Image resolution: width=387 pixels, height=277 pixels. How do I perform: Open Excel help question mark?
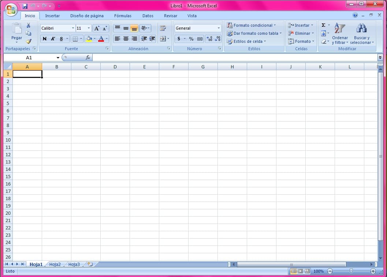point(355,15)
